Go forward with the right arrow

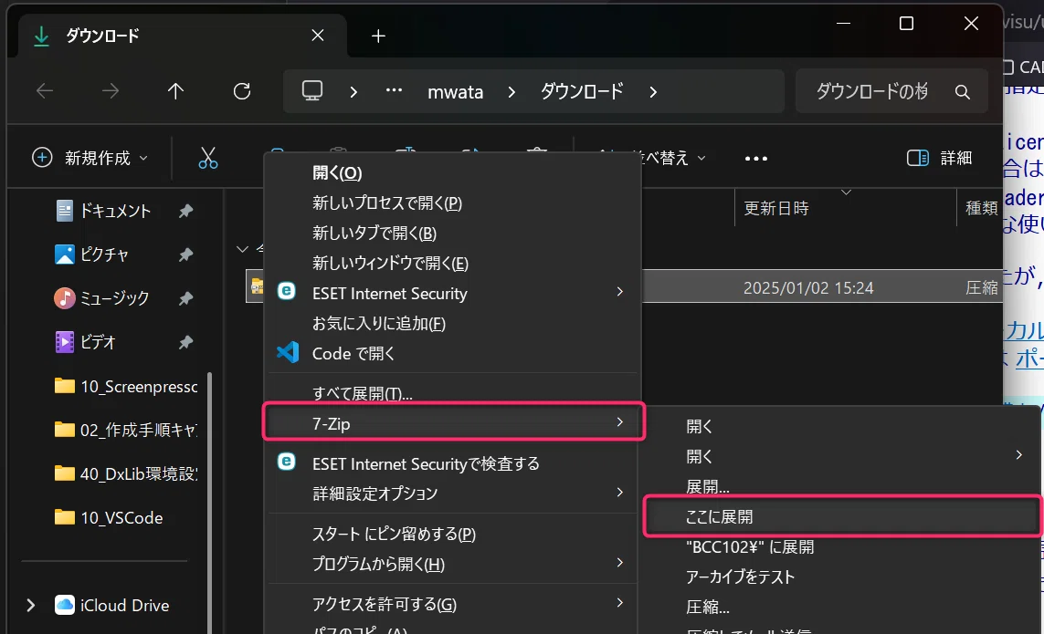tap(110, 91)
